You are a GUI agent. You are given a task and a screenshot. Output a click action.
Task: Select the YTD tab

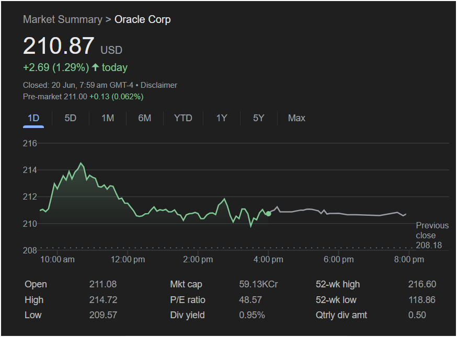click(x=183, y=118)
